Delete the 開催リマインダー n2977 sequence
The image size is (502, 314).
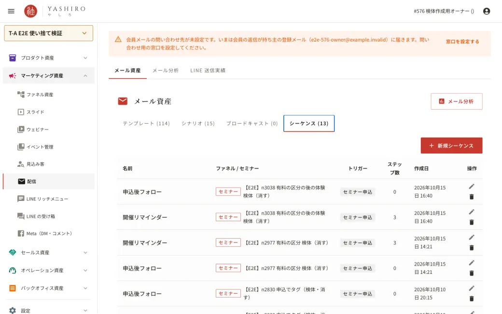[x=472, y=248]
